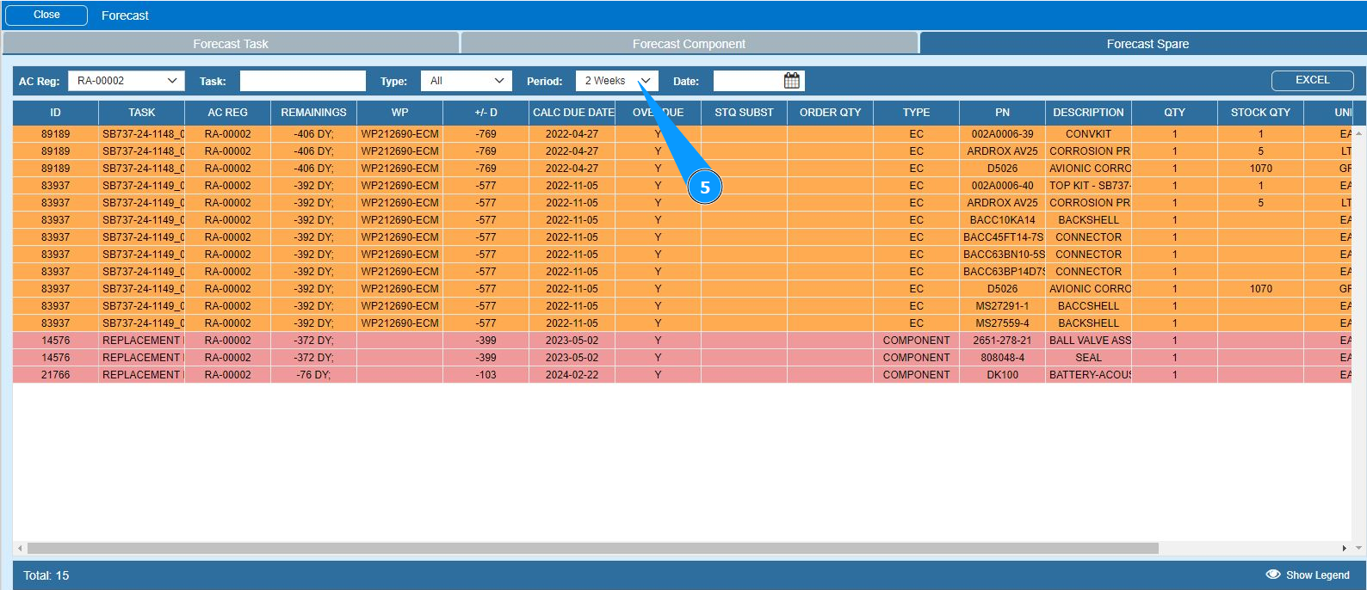The image size is (1367, 590).
Task: Click the horizontal scrollbar right arrow
Action: [x=1344, y=548]
